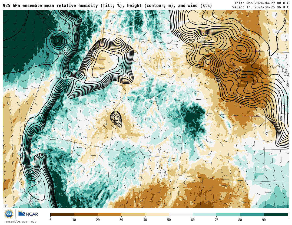Viewport: 292px width, 225px height.
Task: Click colorbar tick label 40
Action: click(x=145, y=220)
